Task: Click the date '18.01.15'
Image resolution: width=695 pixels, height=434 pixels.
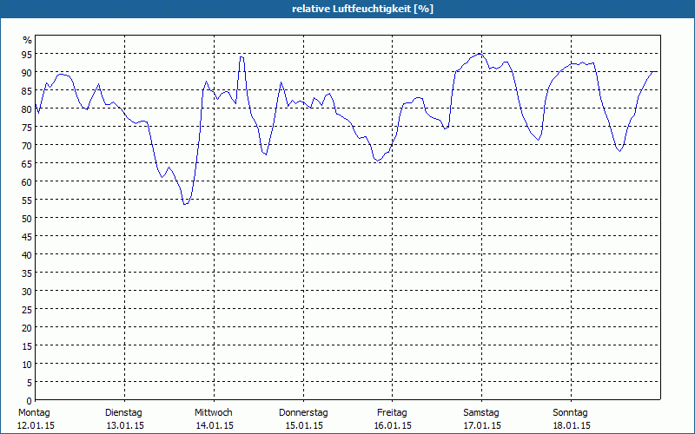Action: (x=572, y=425)
